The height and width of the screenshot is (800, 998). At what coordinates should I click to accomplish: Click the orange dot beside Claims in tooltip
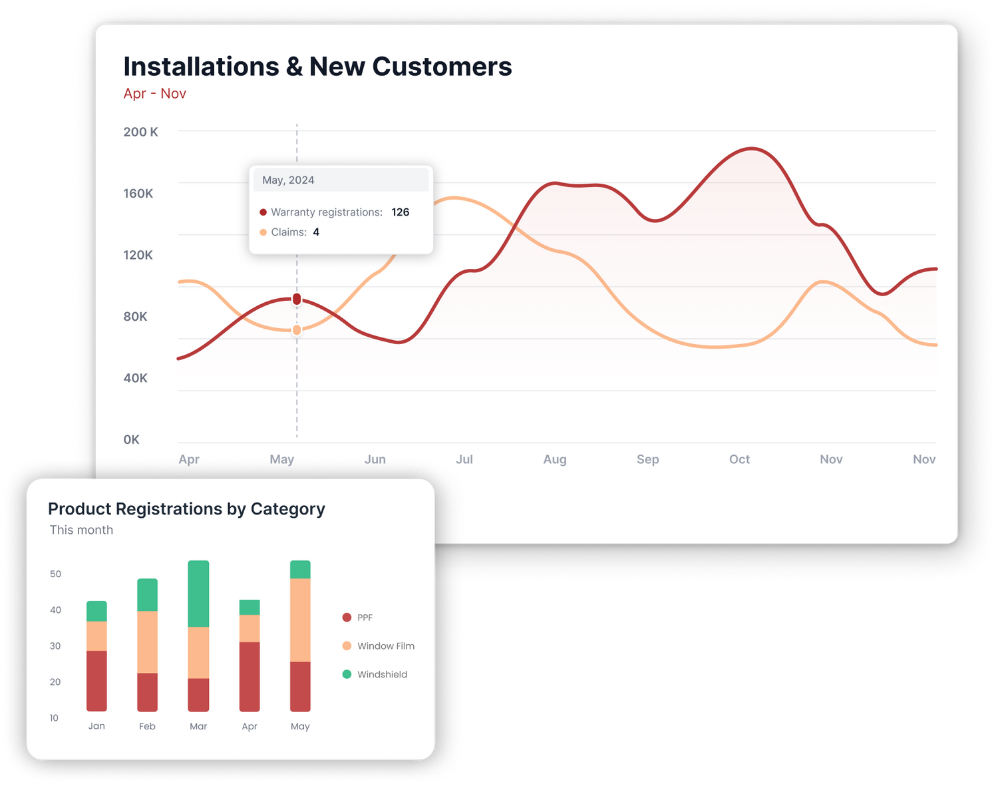point(263,232)
